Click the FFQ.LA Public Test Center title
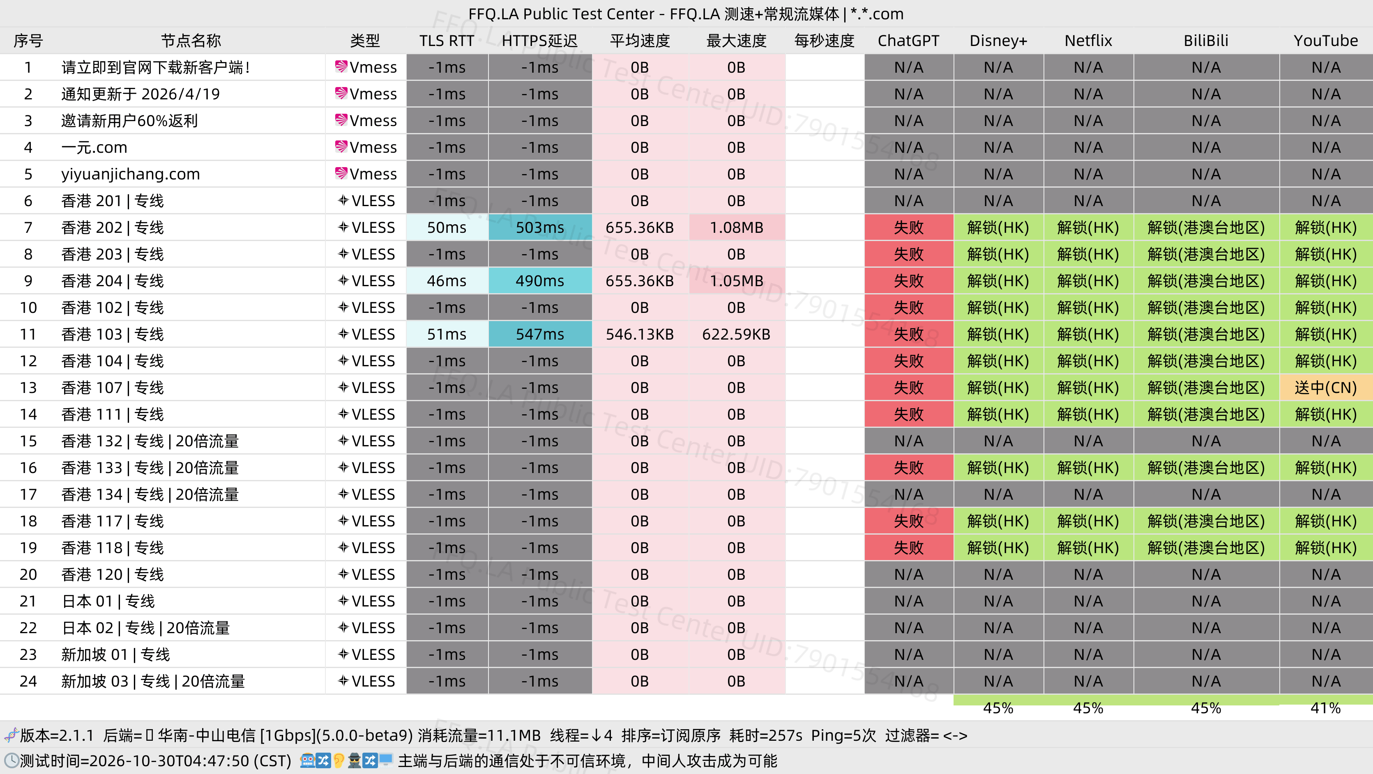Screen dimensions: 1373x774 tap(686, 13)
